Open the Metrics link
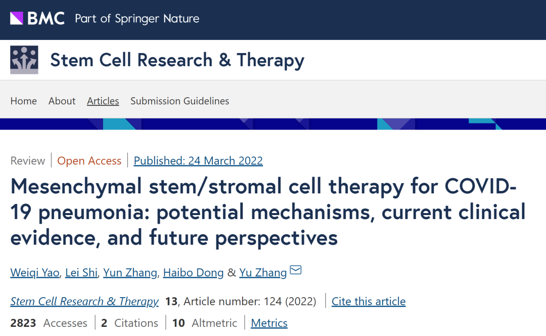 pos(269,323)
